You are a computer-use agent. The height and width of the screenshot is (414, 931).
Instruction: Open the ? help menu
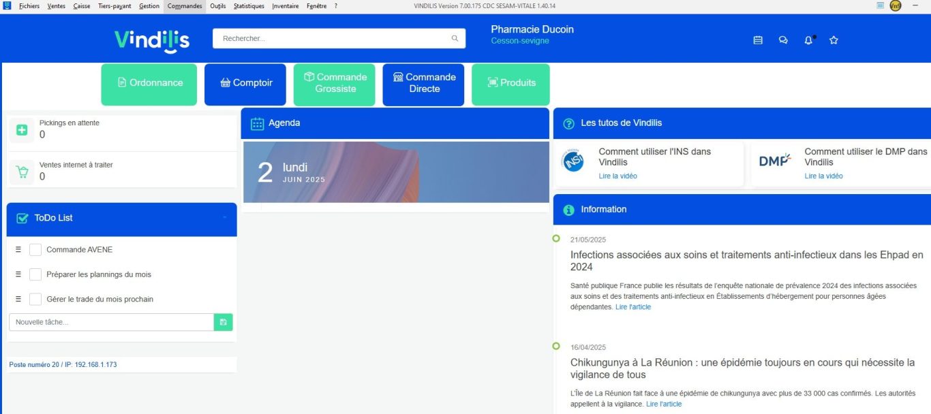point(336,5)
